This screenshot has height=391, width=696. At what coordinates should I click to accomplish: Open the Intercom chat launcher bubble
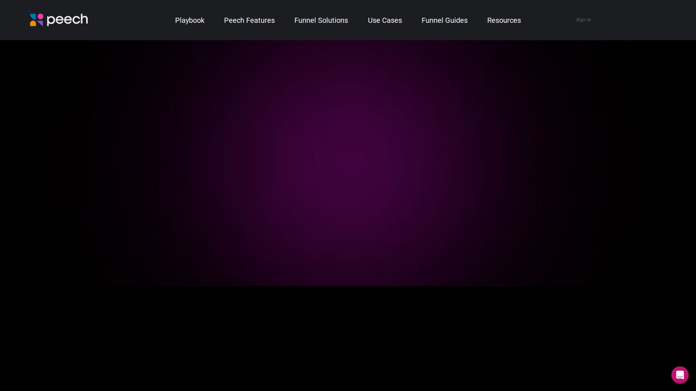(680, 375)
